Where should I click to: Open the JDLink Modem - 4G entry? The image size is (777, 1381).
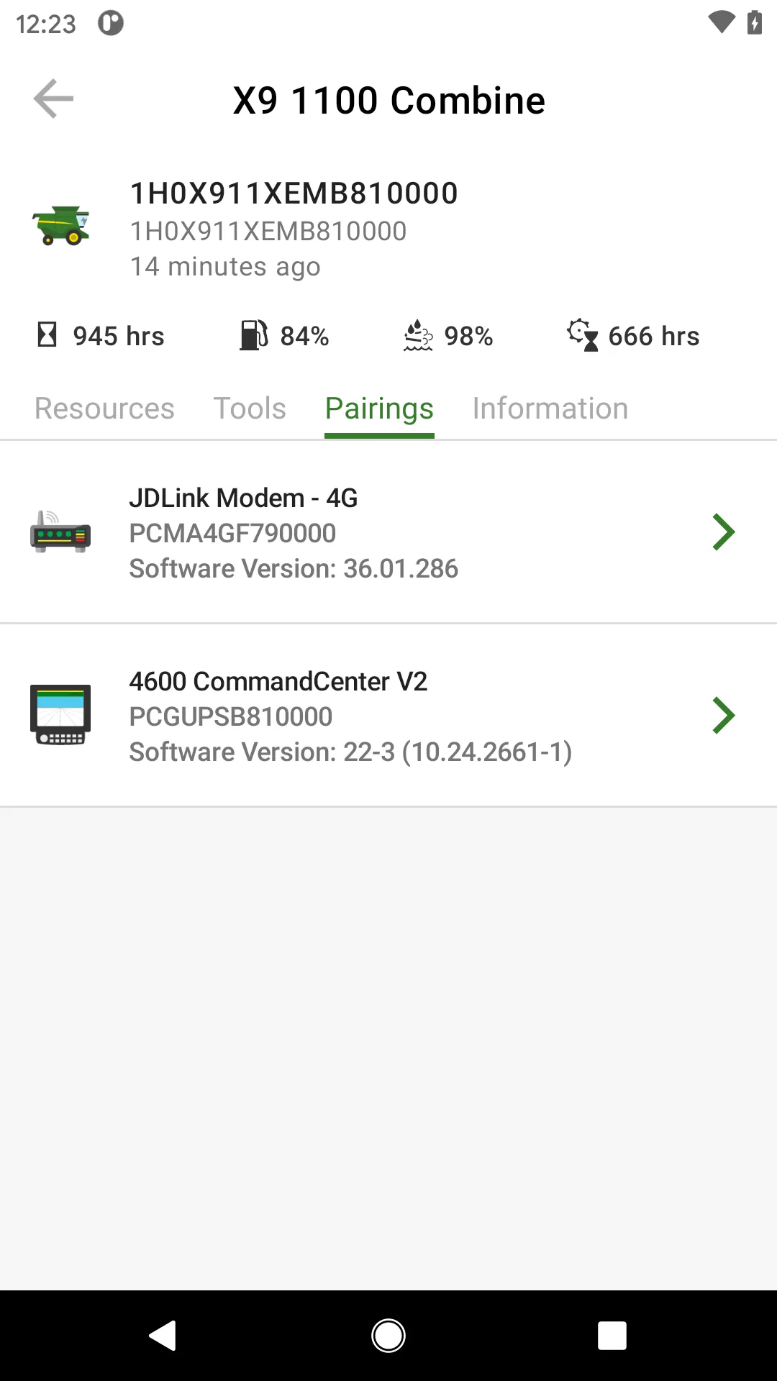388,532
